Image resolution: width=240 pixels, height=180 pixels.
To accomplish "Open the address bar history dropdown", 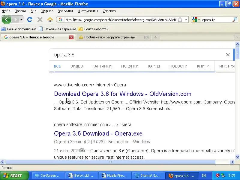I will click(186, 19).
